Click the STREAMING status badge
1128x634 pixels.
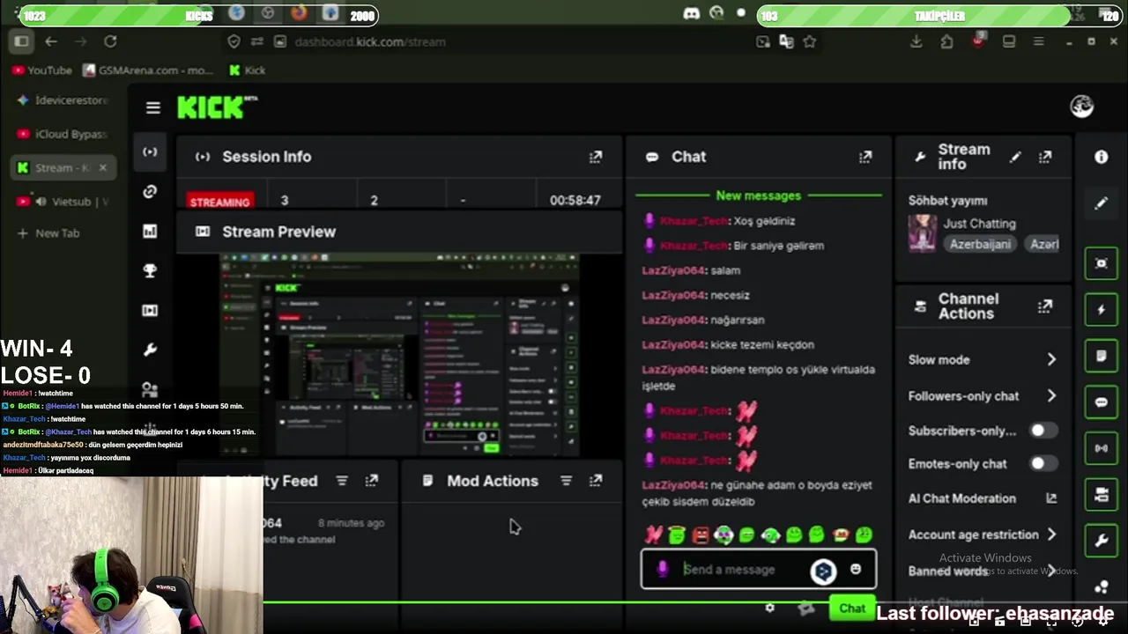coord(219,202)
